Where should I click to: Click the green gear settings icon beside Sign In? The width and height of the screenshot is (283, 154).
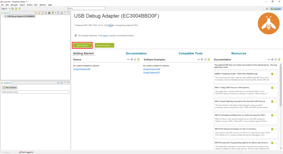coord(12,9)
